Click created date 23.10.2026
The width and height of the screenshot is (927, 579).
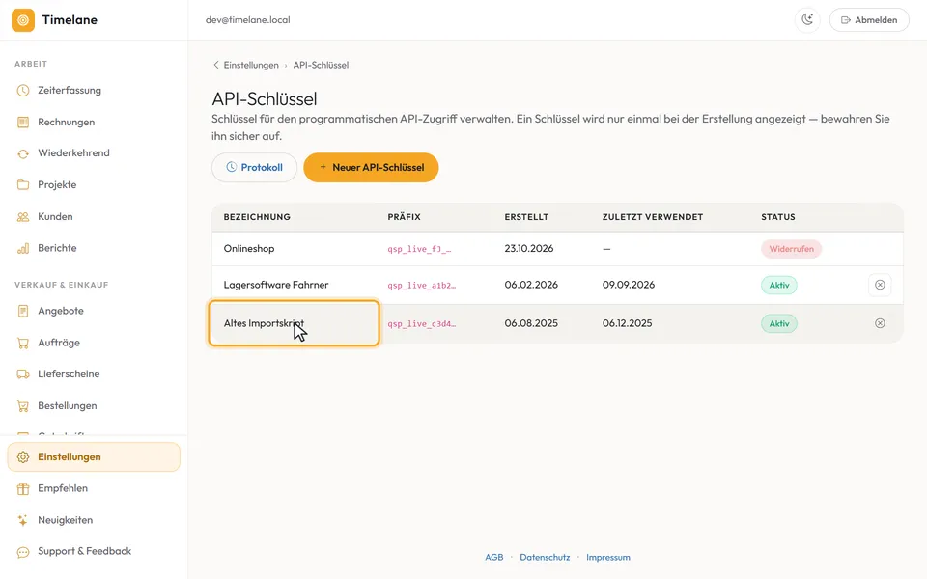[528, 249]
